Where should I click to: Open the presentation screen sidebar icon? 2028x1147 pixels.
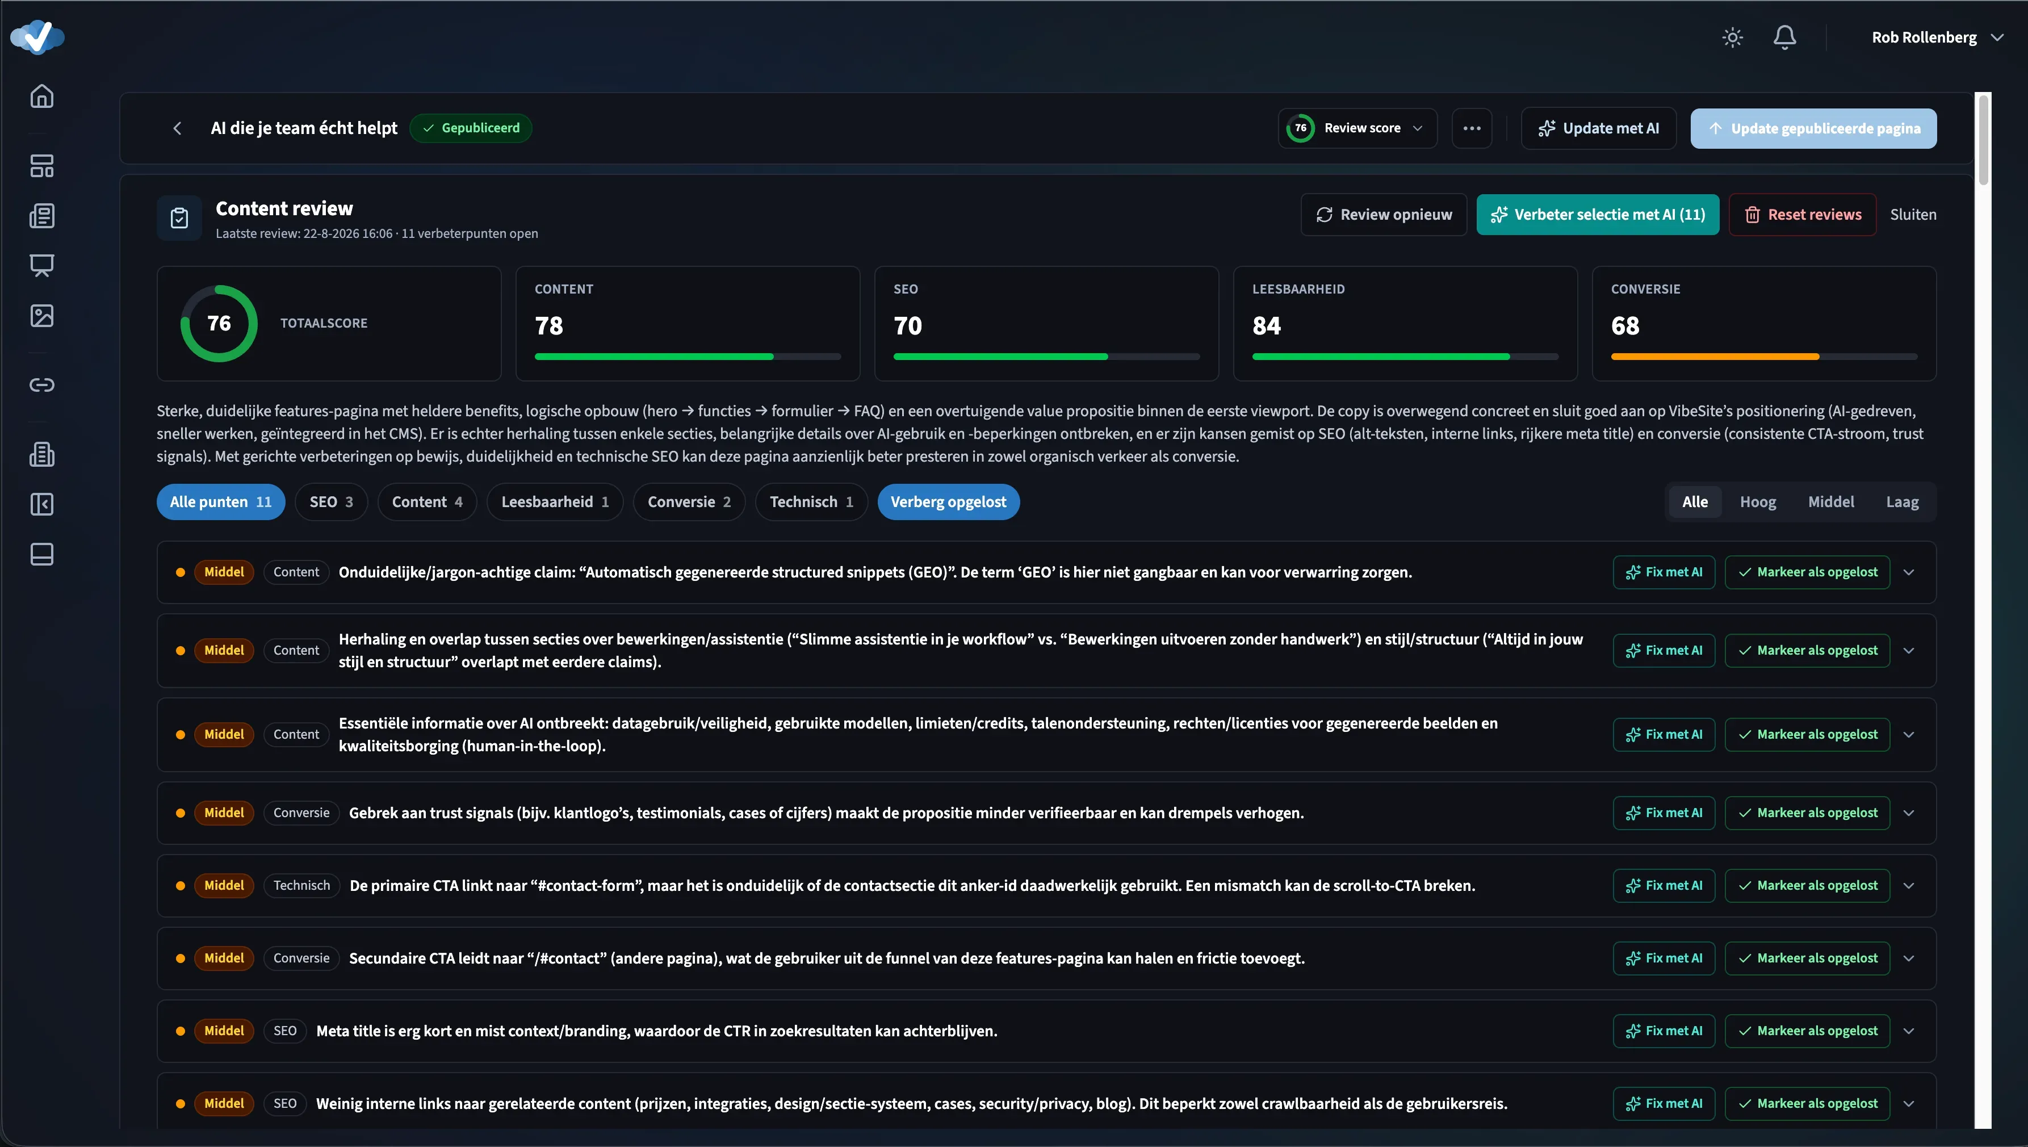[42, 266]
